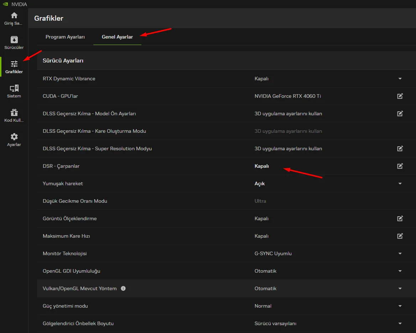This screenshot has width=416, height=333.
Task: Click the G-SYNC Uyumlu value
Action: pyautogui.click(x=273, y=253)
